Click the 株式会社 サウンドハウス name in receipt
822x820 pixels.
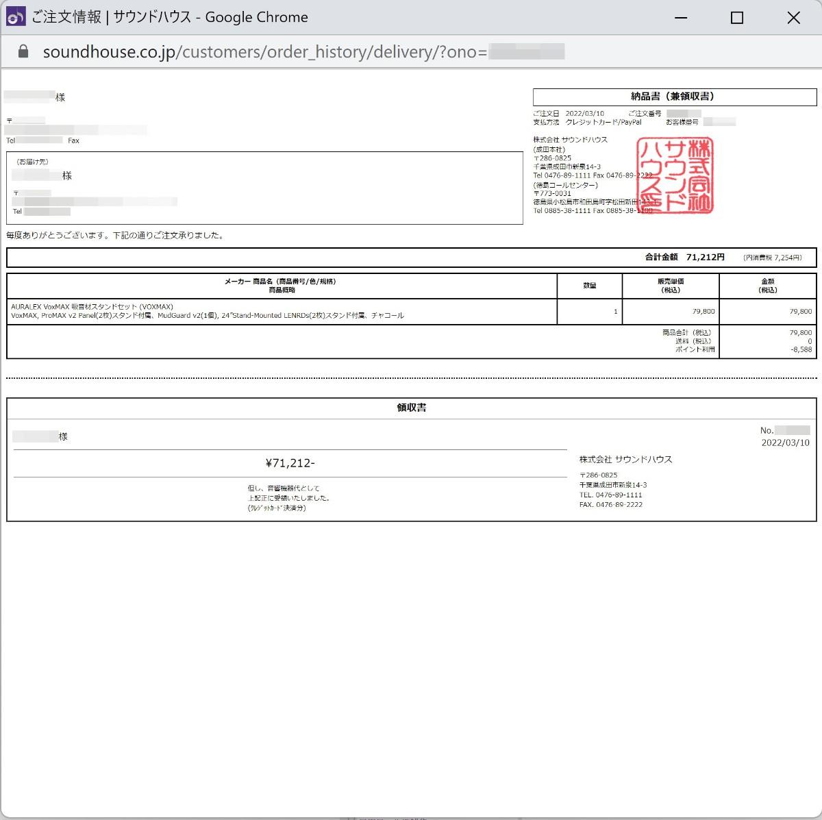(625, 460)
